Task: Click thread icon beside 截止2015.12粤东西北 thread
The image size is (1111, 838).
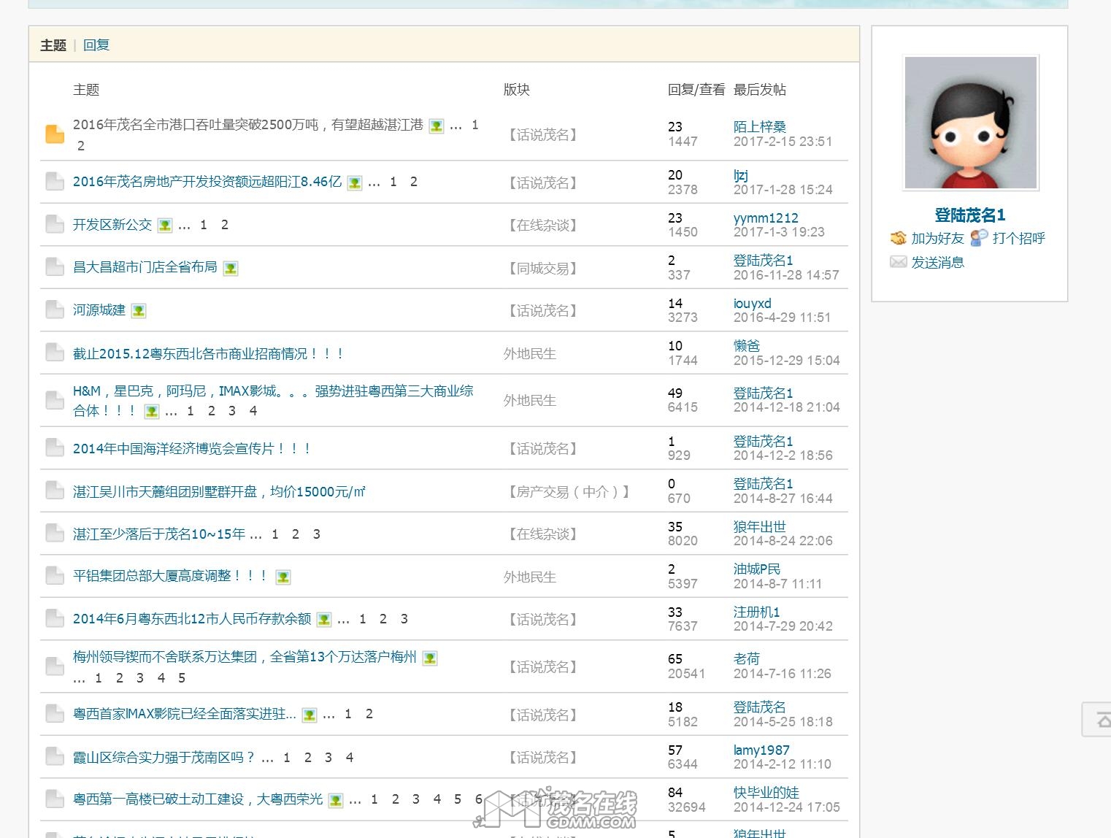Action: [x=55, y=353]
